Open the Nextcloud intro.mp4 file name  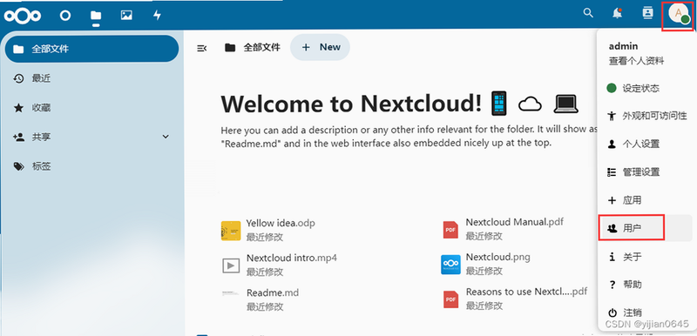(292, 258)
